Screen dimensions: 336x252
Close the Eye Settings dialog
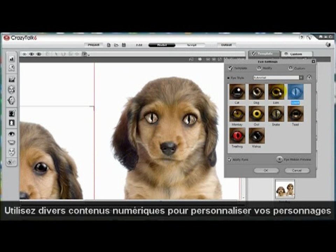click(313, 62)
